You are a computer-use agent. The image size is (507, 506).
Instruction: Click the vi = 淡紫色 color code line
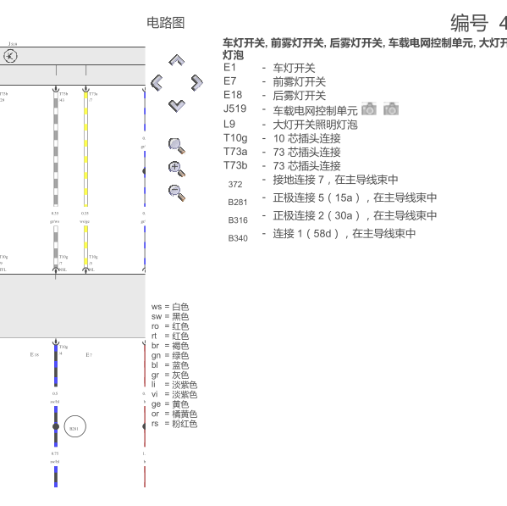tap(174, 394)
